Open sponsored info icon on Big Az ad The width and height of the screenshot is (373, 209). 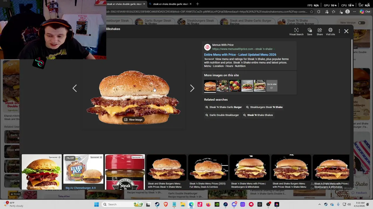101,157
